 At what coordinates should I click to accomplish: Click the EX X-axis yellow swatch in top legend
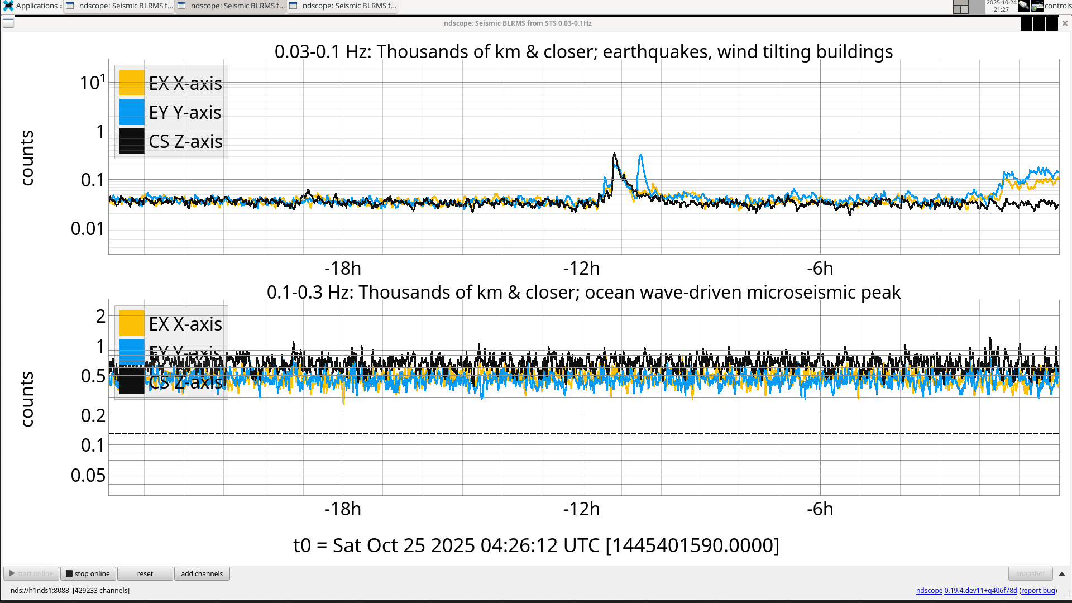[x=132, y=83]
